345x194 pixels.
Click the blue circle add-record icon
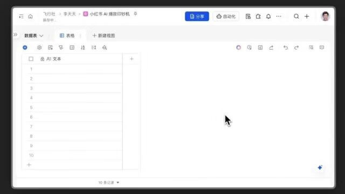point(25,47)
